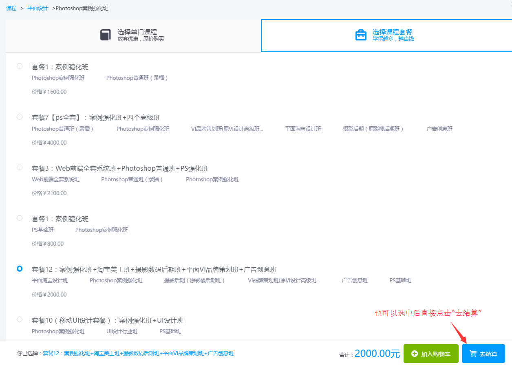512x365 pixels.
Task: Click the book icon for single courses
Action: pyautogui.click(x=106, y=35)
